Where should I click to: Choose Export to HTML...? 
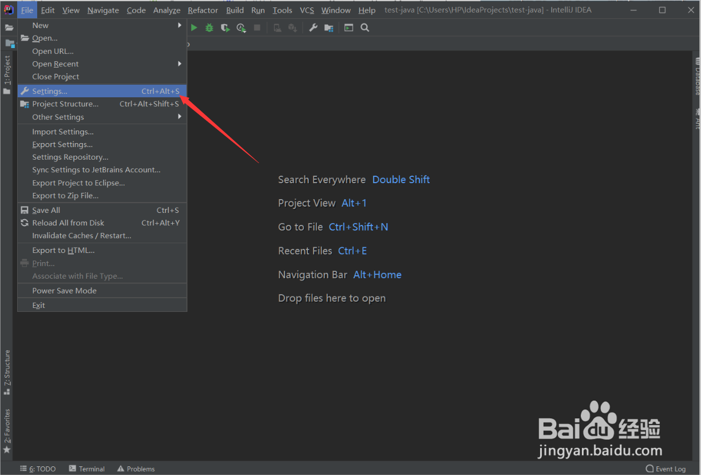[x=102, y=250]
